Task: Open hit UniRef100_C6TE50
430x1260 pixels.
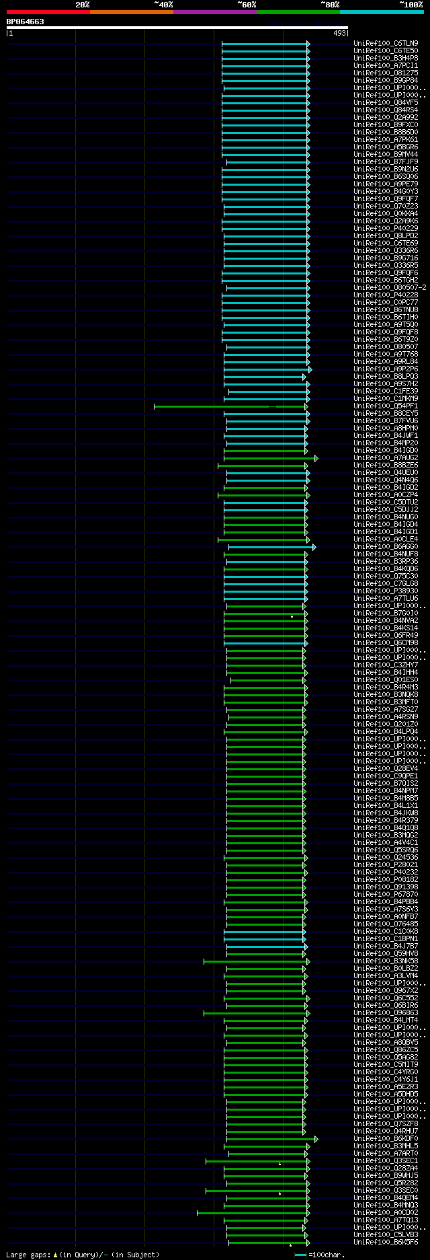Action: 386,51
